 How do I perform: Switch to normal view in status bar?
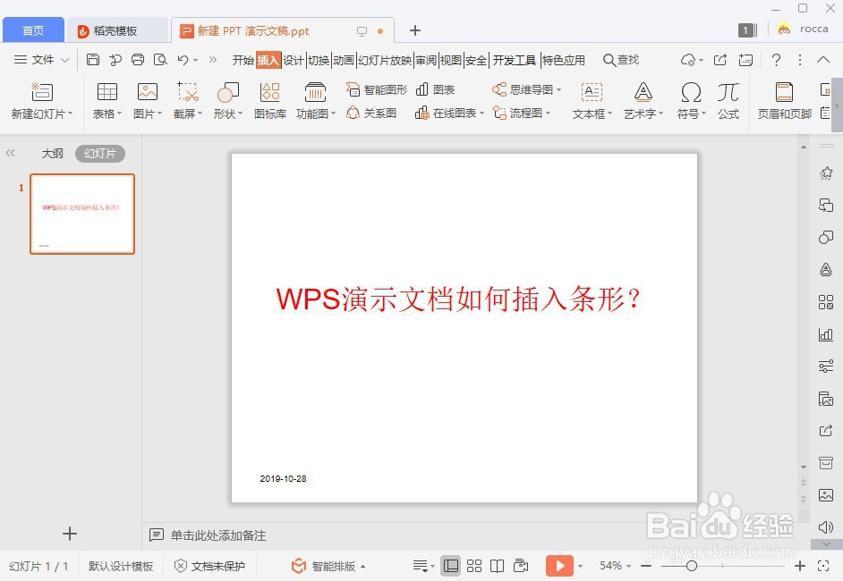point(450,566)
